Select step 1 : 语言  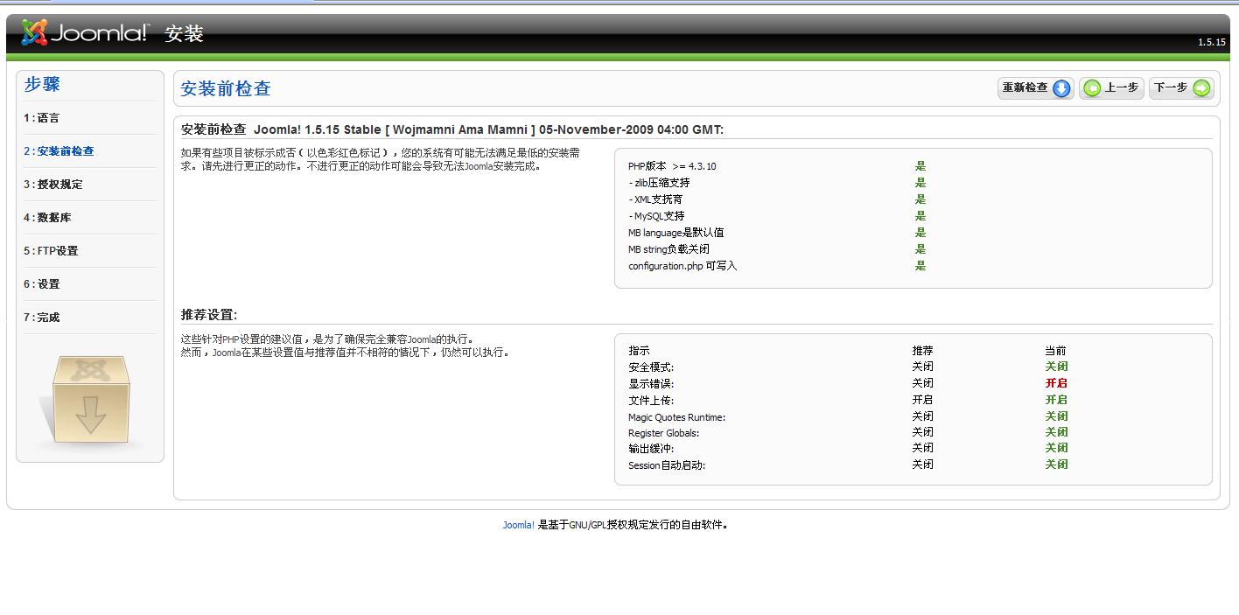tap(42, 118)
